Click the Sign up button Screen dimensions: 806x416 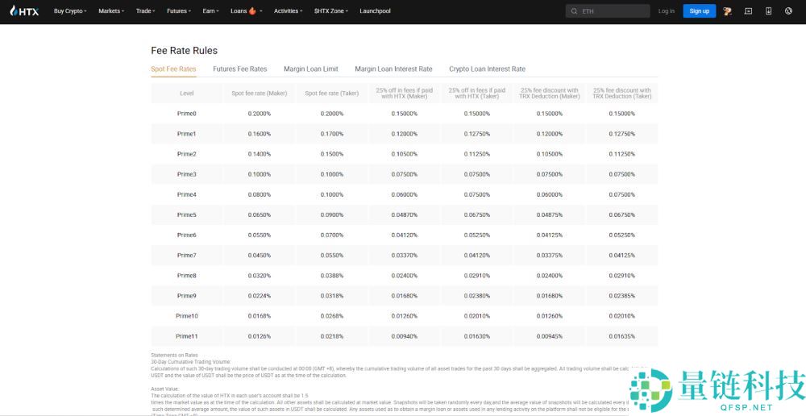tap(699, 11)
